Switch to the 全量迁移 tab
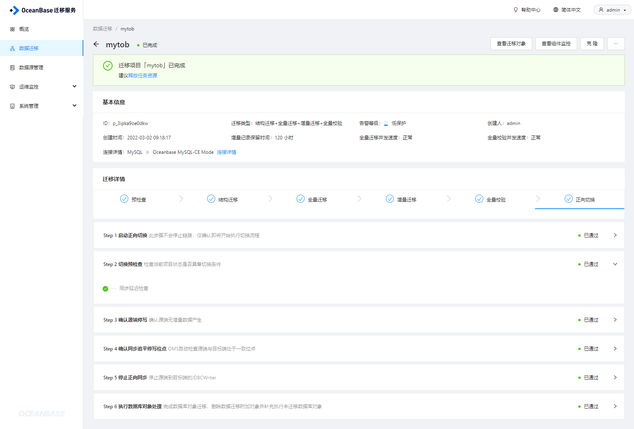This screenshot has height=429, width=634. tap(312, 199)
